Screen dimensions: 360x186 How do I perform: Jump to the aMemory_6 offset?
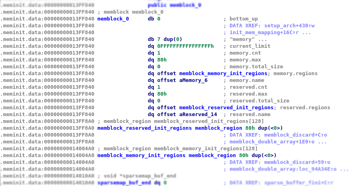point(193,80)
